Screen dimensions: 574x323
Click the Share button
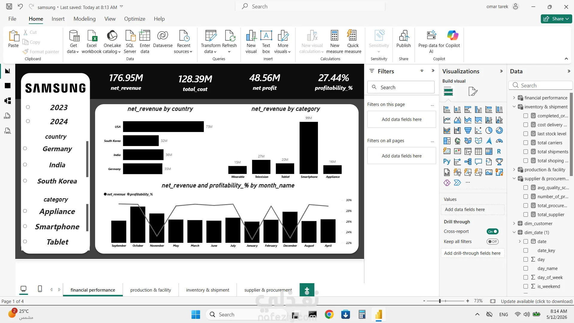[x=556, y=19]
